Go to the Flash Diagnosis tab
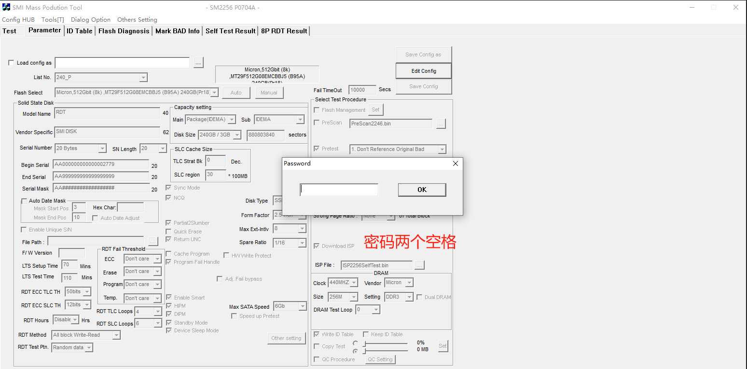Viewport: 747px width, 369px height. coord(124,31)
